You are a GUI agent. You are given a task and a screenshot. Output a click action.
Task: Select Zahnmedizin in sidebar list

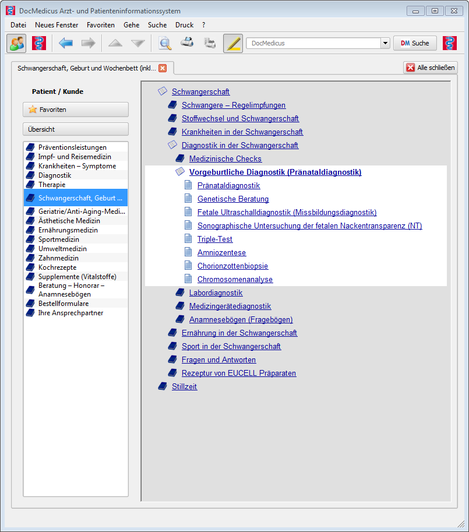[76, 258]
